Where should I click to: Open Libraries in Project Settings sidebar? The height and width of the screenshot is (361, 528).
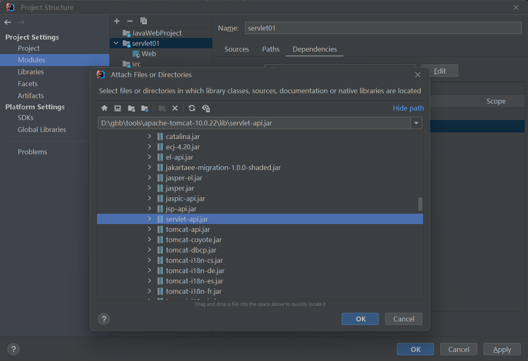[31, 72]
